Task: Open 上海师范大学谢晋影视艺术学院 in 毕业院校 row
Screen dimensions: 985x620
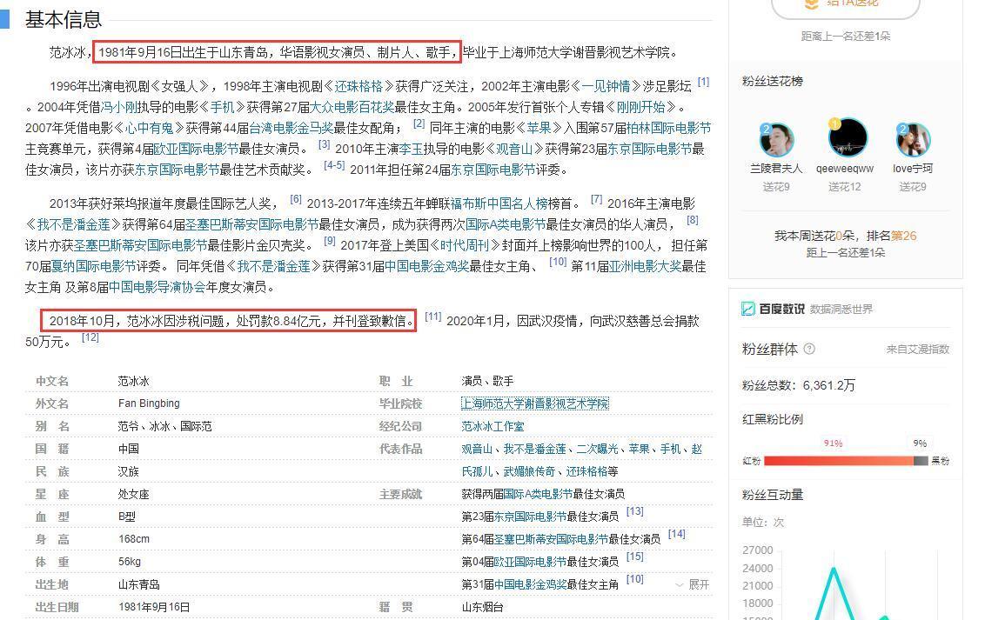Action: pyautogui.click(x=534, y=403)
